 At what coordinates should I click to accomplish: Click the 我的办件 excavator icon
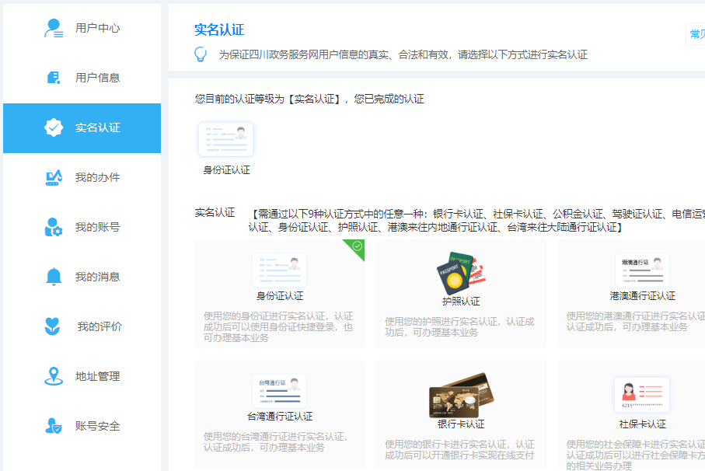[x=53, y=177]
